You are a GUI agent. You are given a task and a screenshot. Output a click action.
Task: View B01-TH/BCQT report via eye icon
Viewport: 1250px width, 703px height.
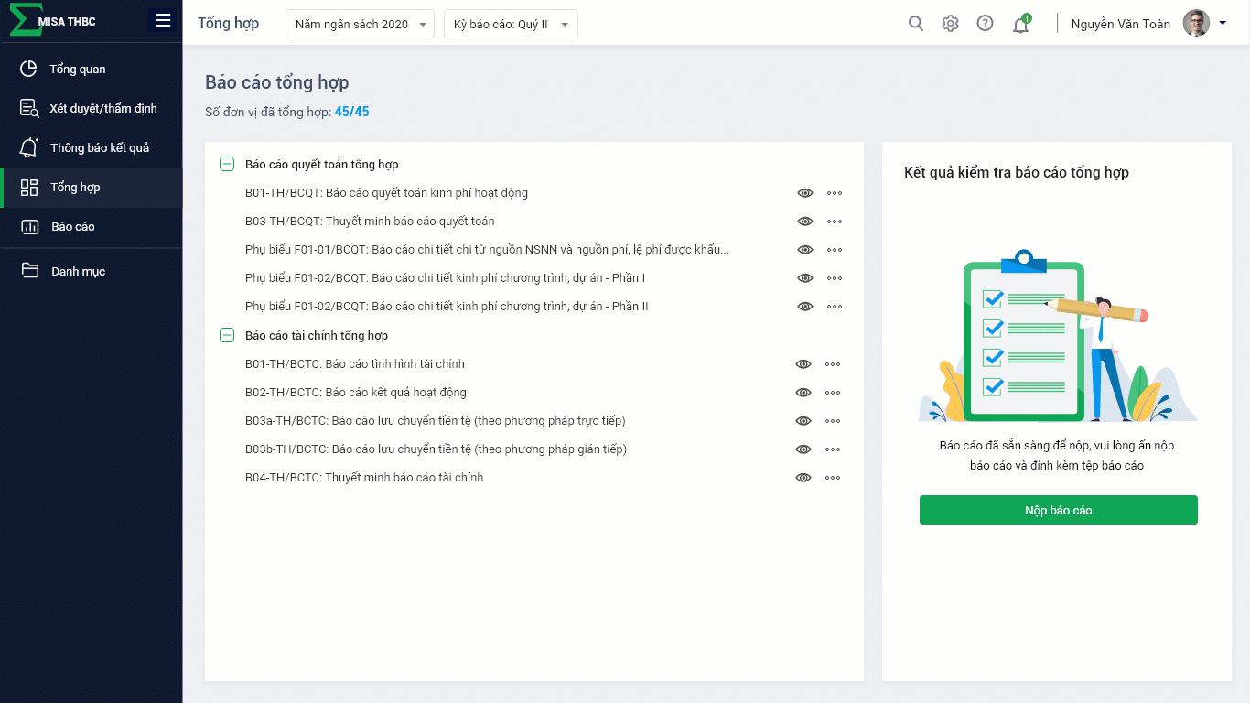click(x=805, y=193)
